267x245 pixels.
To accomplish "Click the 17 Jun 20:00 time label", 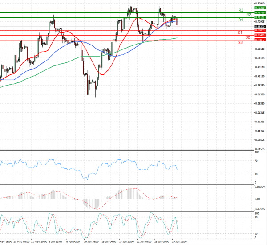I will pyautogui.click(x=126, y=242).
